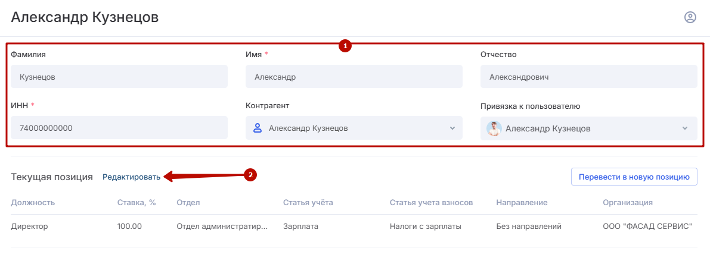Click the Отдел администрир... department cell
This screenshot has height=267, width=710.
point(222,226)
